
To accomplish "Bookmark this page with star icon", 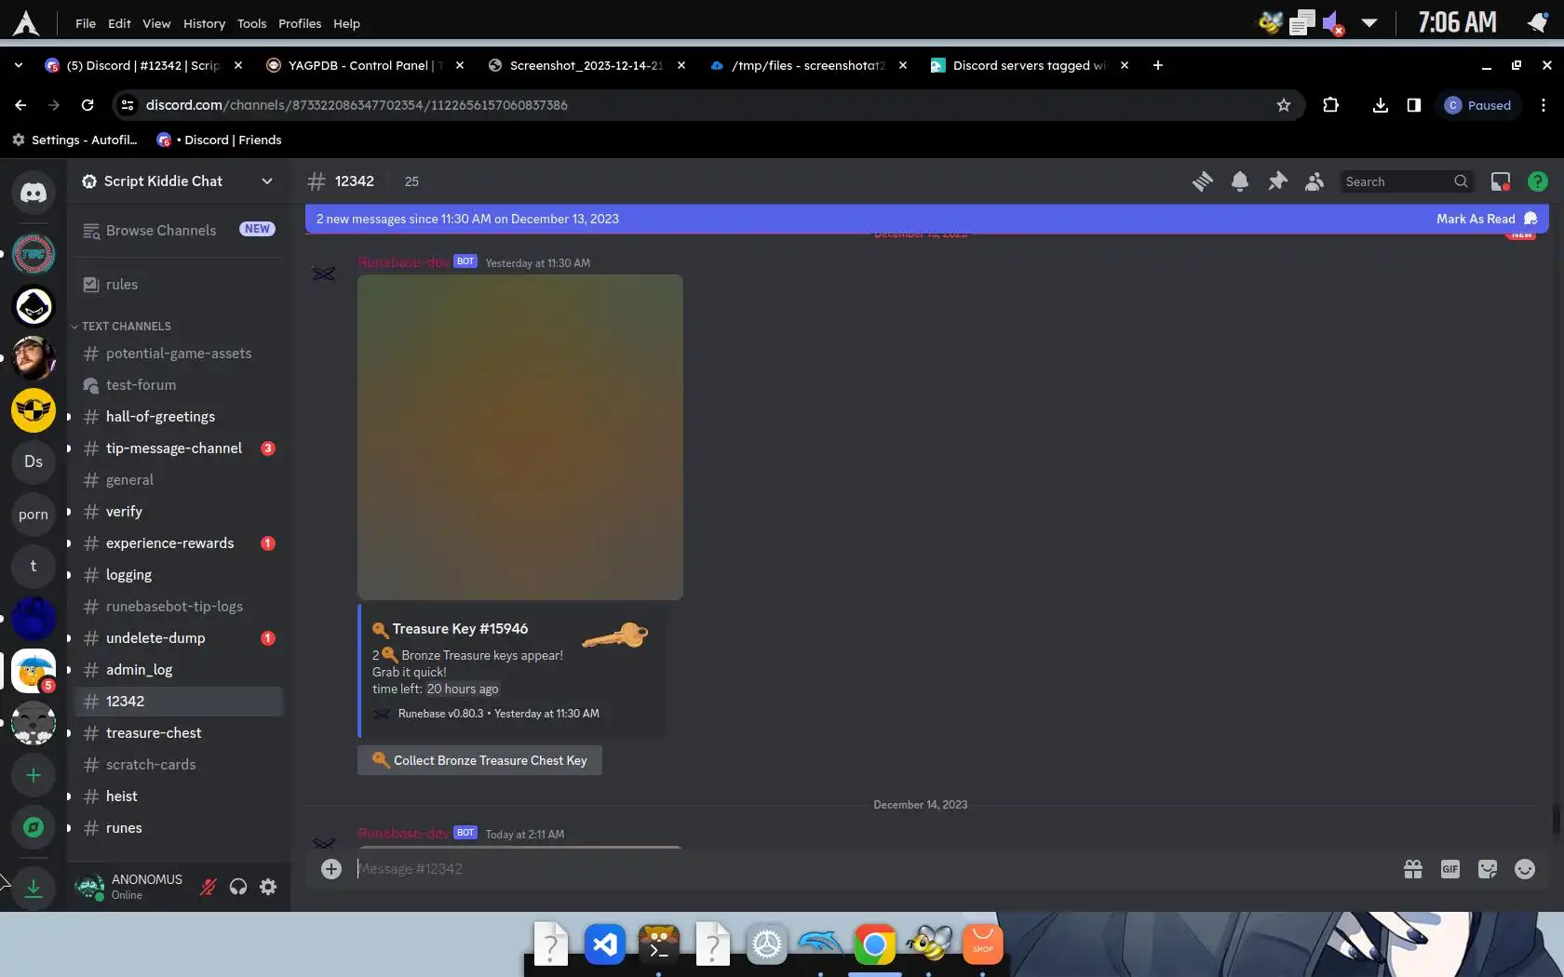I will tap(1284, 105).
